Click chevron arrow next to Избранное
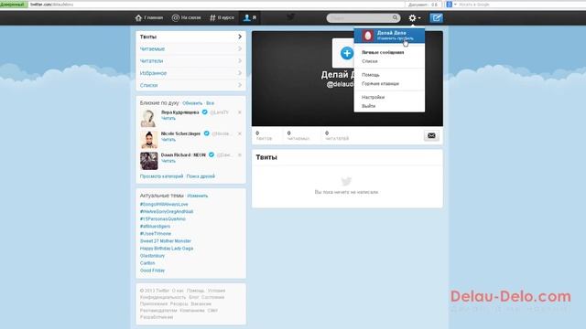The height and width of the screenshot is (329, 586). coord(240,73)
